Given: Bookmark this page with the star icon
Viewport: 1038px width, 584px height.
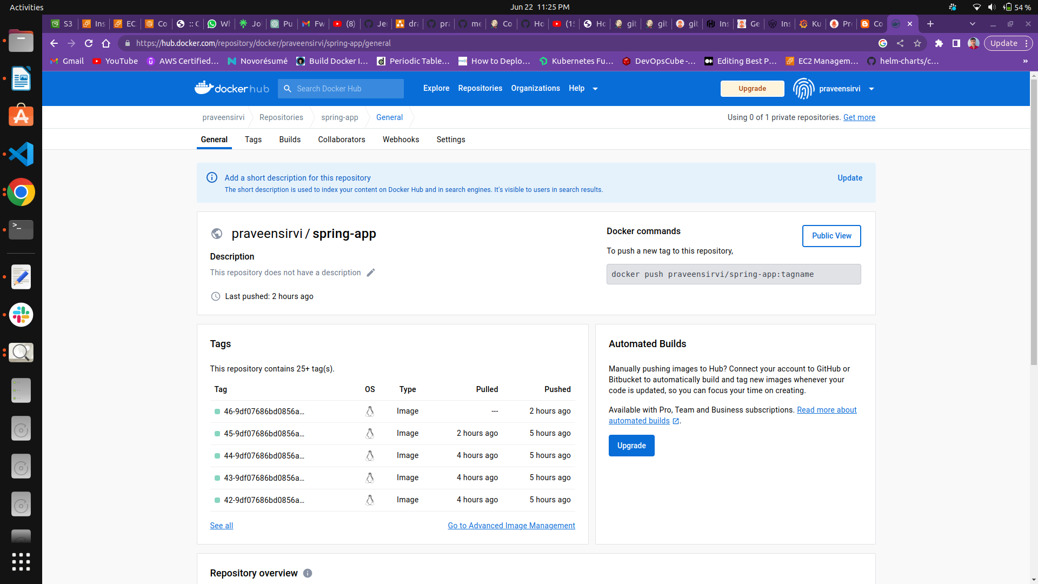Looking at the screenshot, I should point(917,43).
